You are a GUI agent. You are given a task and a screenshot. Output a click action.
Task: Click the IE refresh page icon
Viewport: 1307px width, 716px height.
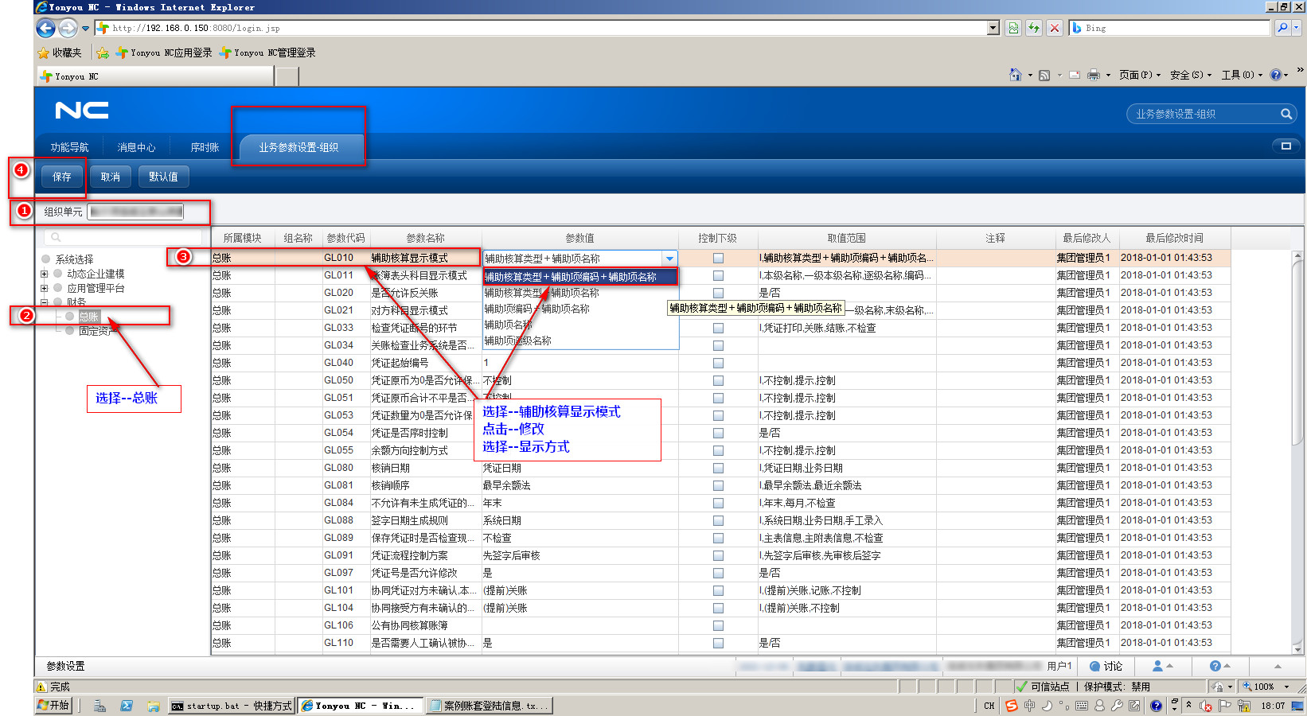tap(1033, 28)
